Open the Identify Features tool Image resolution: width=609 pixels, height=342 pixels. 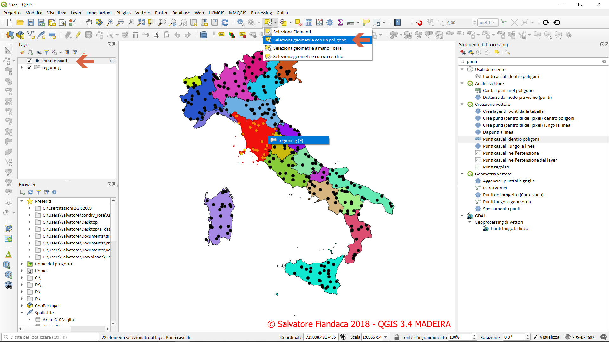[x=241, y=22]
